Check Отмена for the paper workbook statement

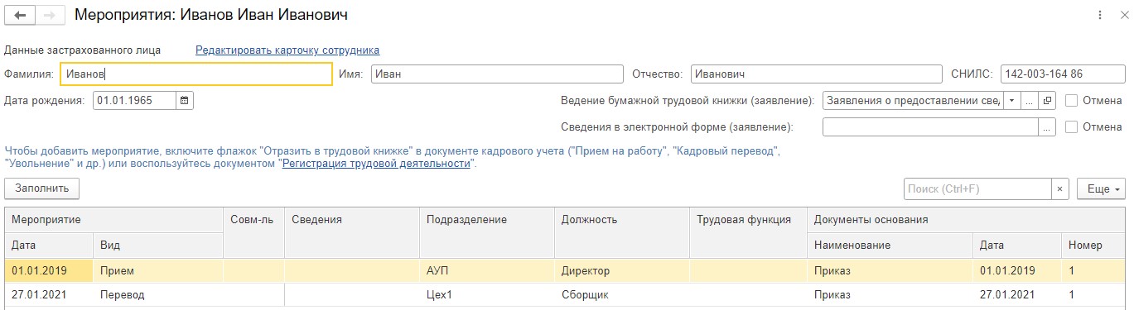tap(1071, 101)
